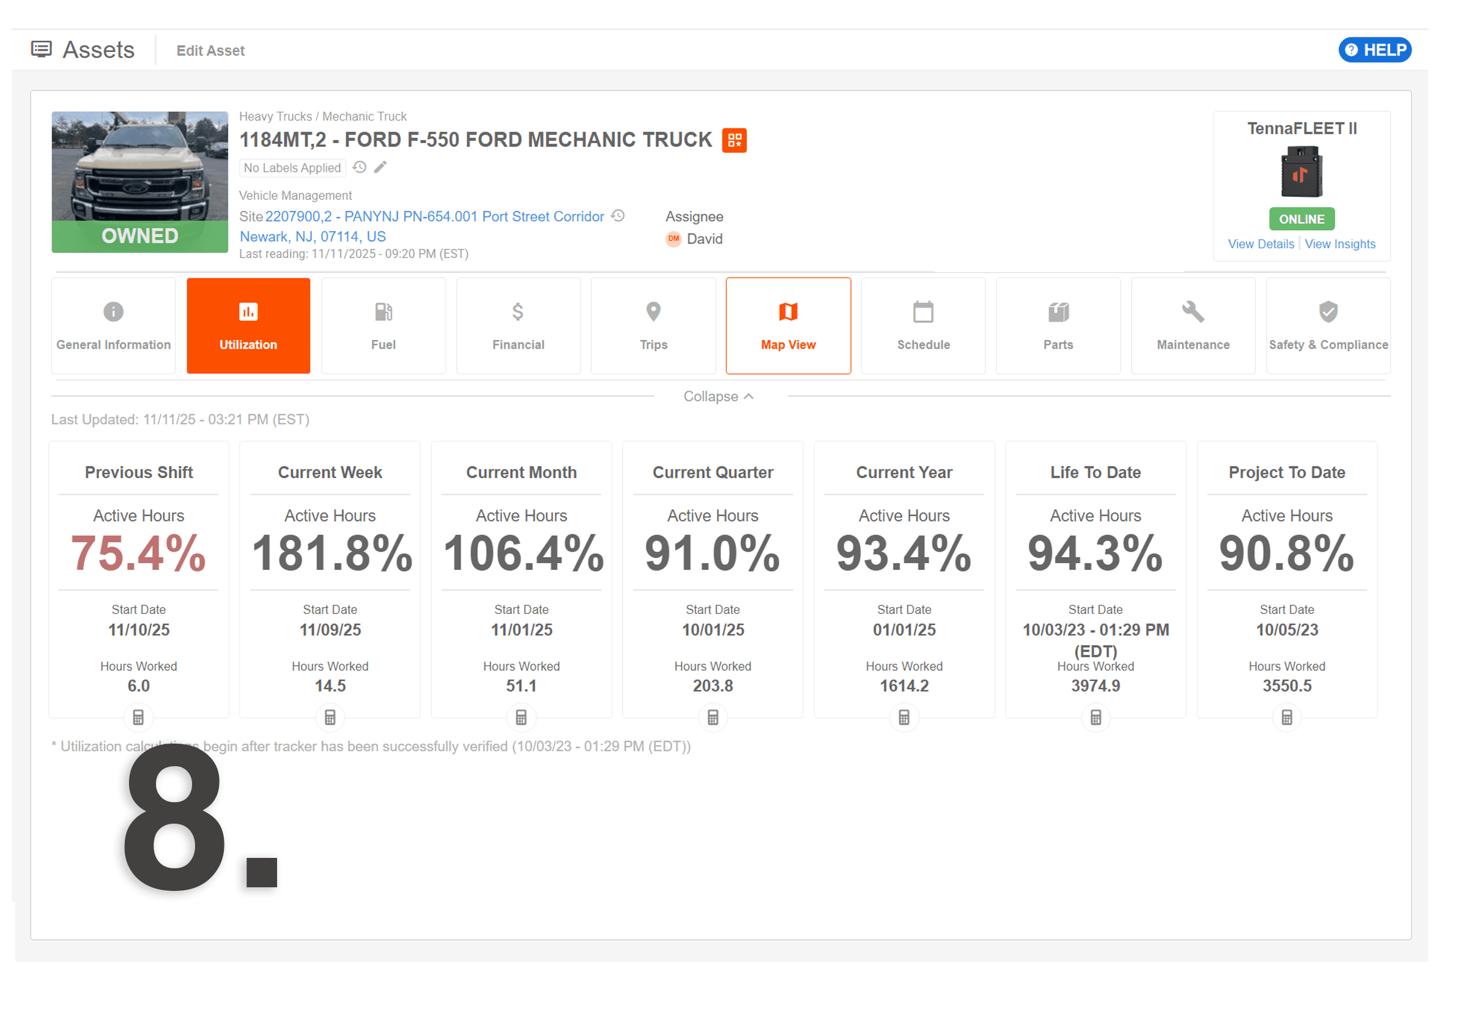Open the General Information section
The image size is (1468, 1023).
tap(113, 325)
